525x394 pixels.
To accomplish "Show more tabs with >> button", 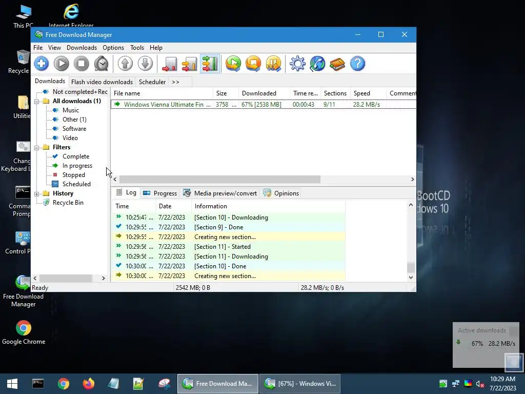I will pos(175,82).
